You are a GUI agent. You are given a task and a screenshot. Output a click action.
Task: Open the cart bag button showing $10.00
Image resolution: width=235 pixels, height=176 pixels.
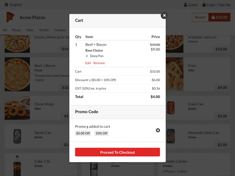tap(219, 17)
